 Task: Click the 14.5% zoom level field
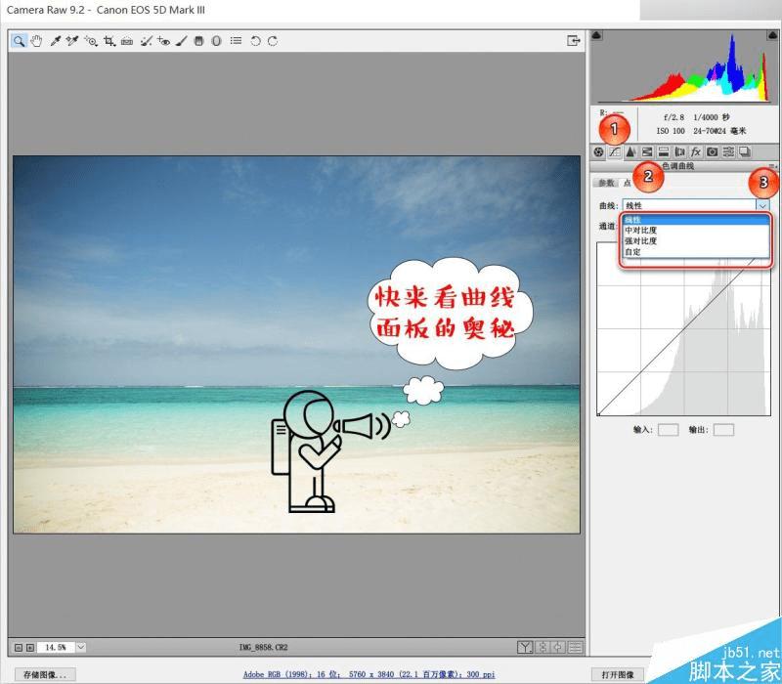click(x=56, y=647)
